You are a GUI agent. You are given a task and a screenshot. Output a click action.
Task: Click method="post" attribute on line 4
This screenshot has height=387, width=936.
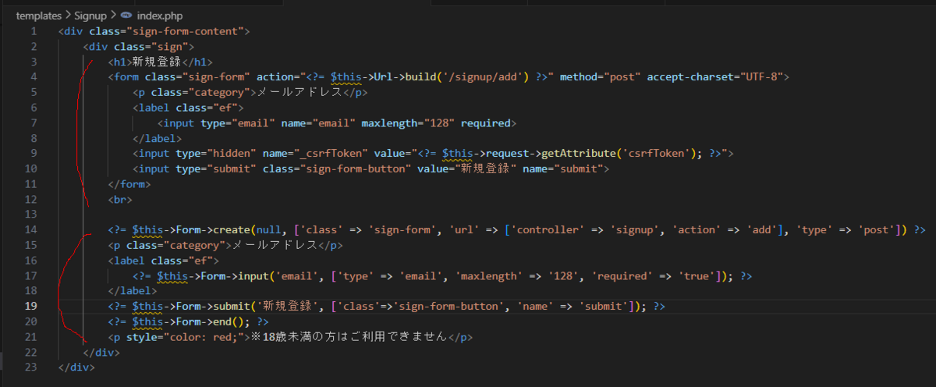598,77
